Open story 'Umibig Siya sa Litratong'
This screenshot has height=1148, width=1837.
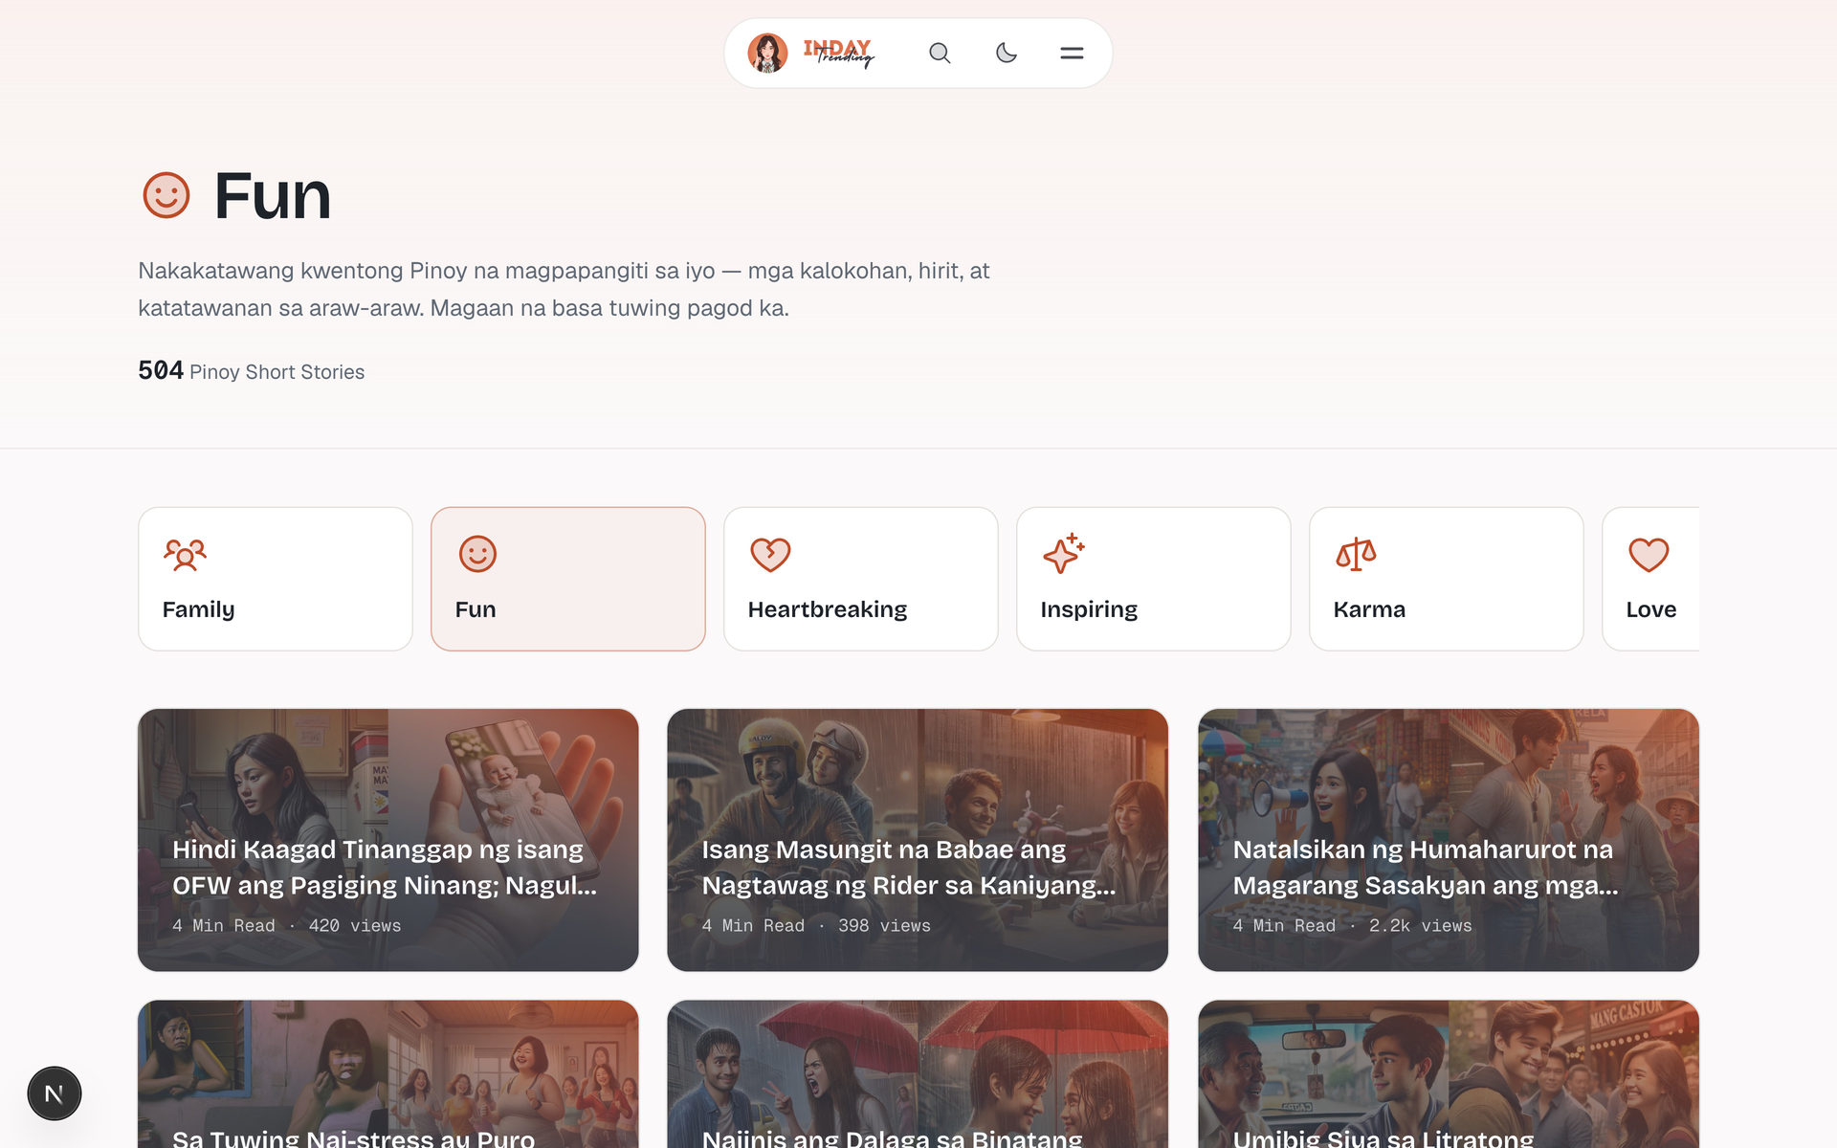coord(1449,1074)
